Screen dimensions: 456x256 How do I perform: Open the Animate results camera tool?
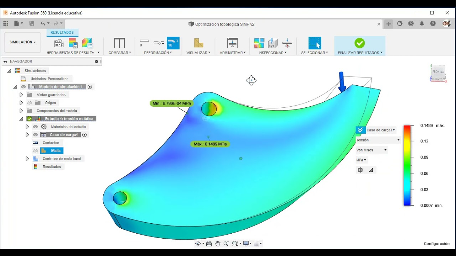pos(59,43)
